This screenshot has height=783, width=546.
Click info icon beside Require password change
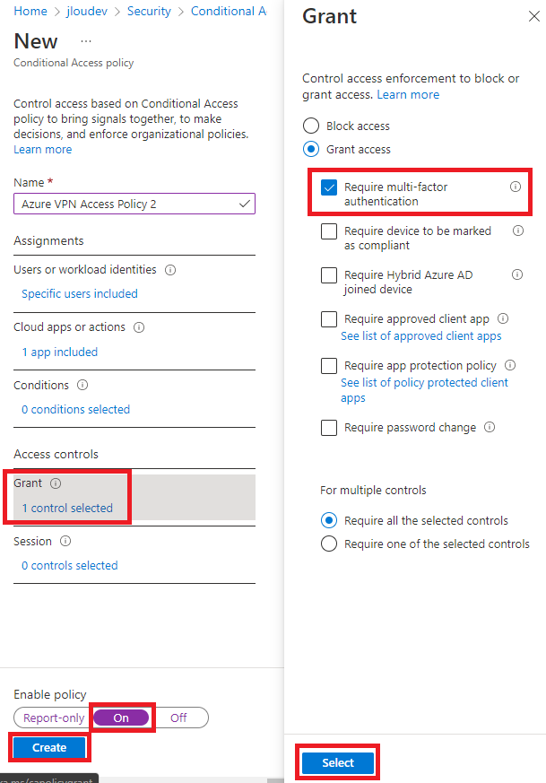[490, 428]
